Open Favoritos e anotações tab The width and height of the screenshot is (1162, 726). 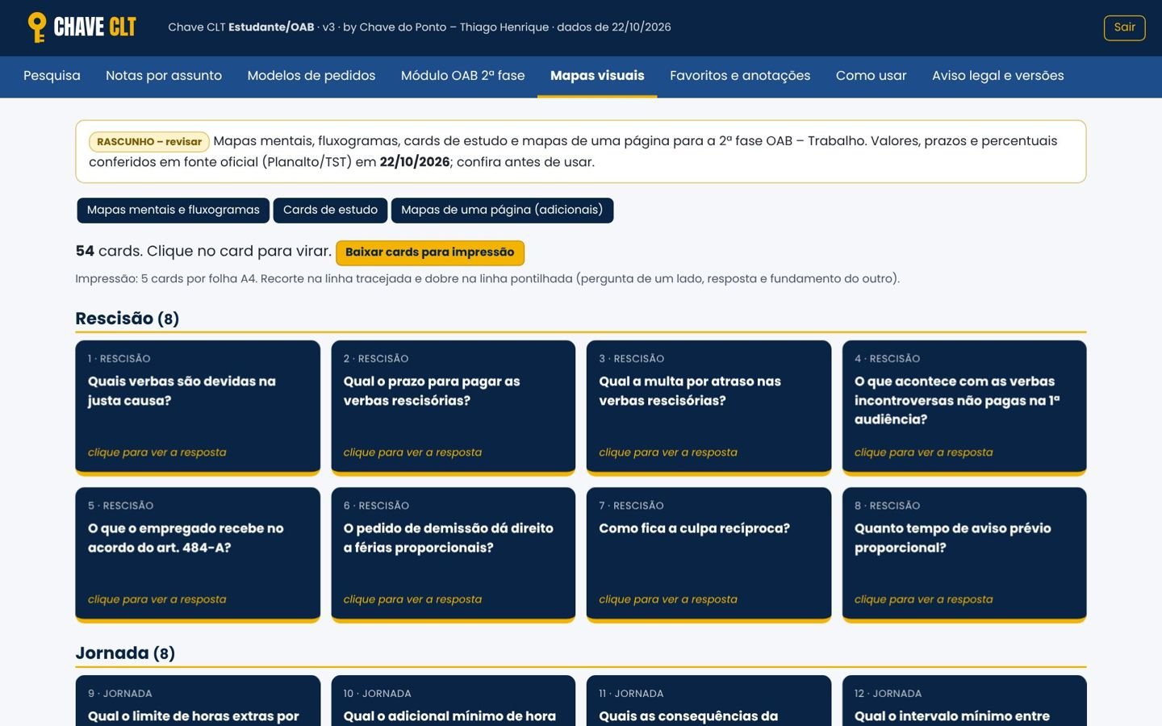(740, 76)
